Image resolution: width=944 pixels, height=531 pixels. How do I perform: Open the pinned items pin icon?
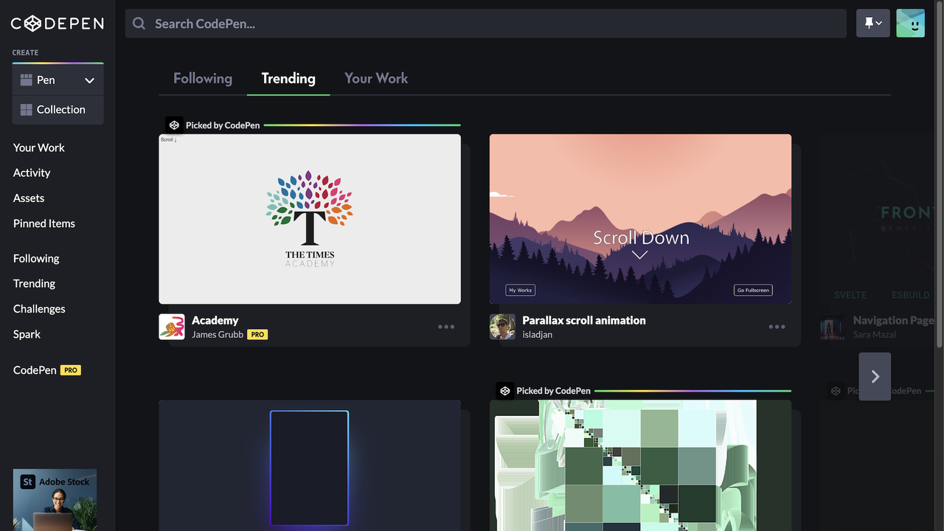[x=872, y=24]
